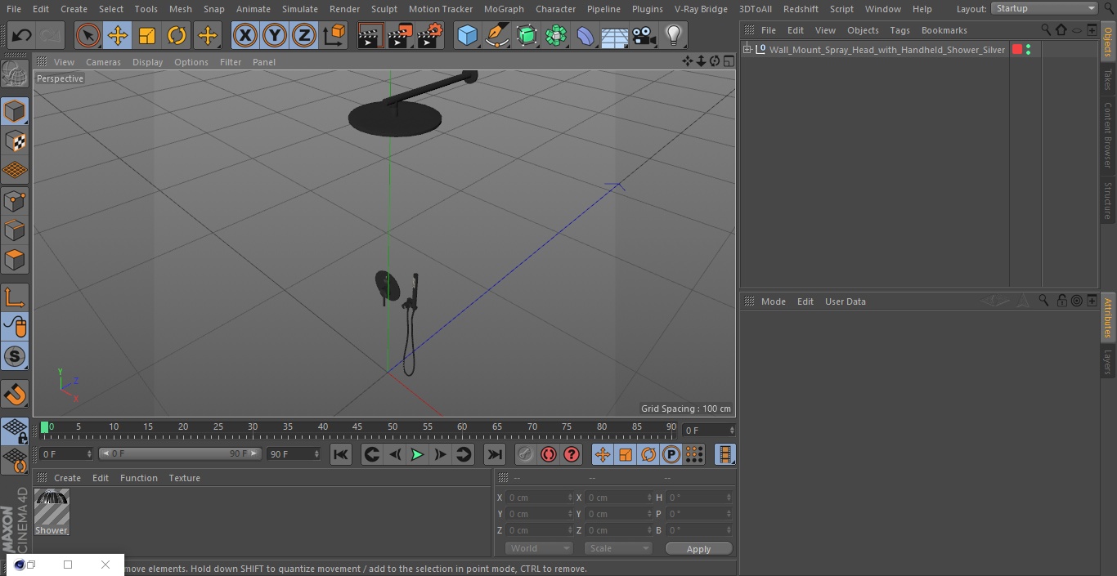This screenshot has width=1117, height=576.
Task: Open the World coordinate dropdown
Action: click(538, 548)
